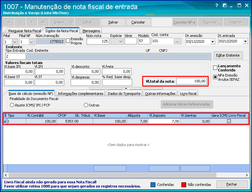Viewport: 252px width, 192px height.
Task: Click Adicionar Notas Referenciadas button
Action: (187, 105)
